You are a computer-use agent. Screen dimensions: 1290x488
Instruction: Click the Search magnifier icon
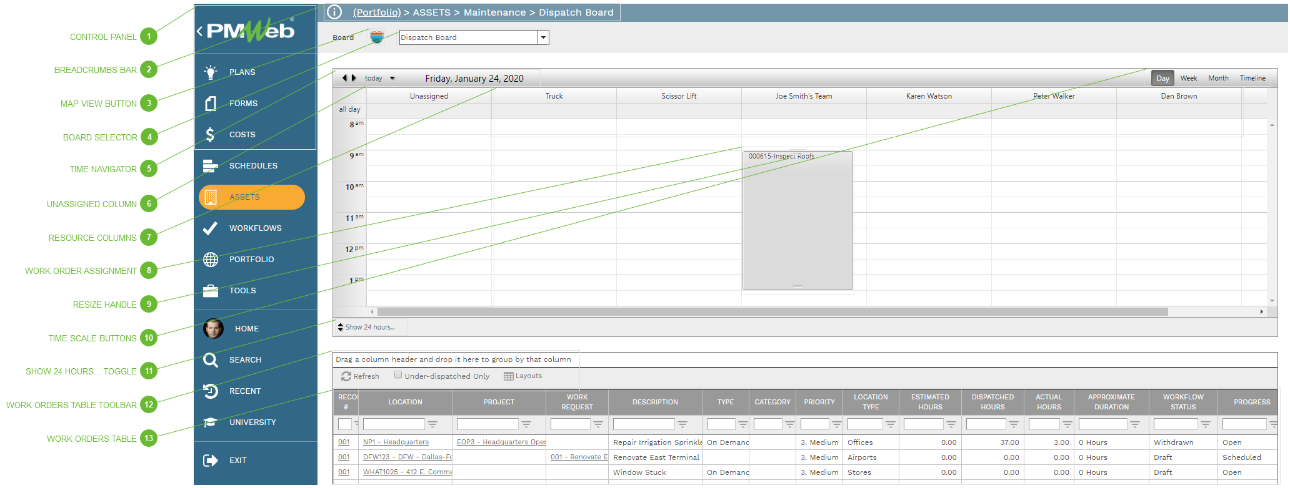pos(211,359)
